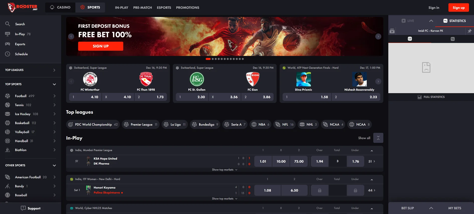Viewport: 474px width, 214px height.
Task: Select Handball in Top Sports
Action: [x=31, y=141]
